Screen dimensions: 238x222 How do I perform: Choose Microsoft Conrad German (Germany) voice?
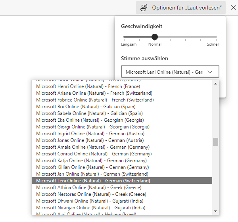coord(122,154)
